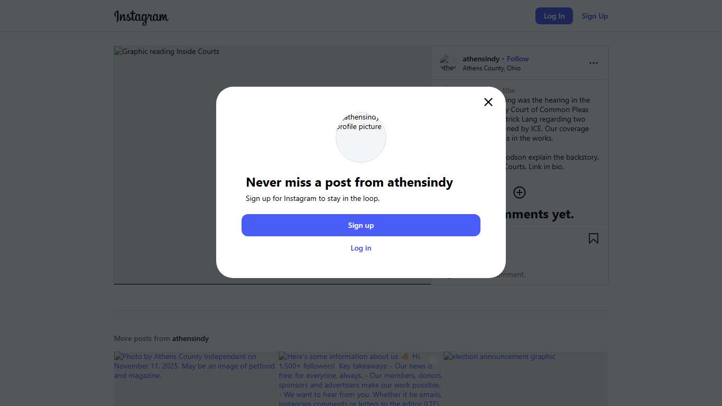Image resolution: width=722 pixels, height=406 pixels.
Task: Save post with the bookmark icon
Action: click(594, 239)
